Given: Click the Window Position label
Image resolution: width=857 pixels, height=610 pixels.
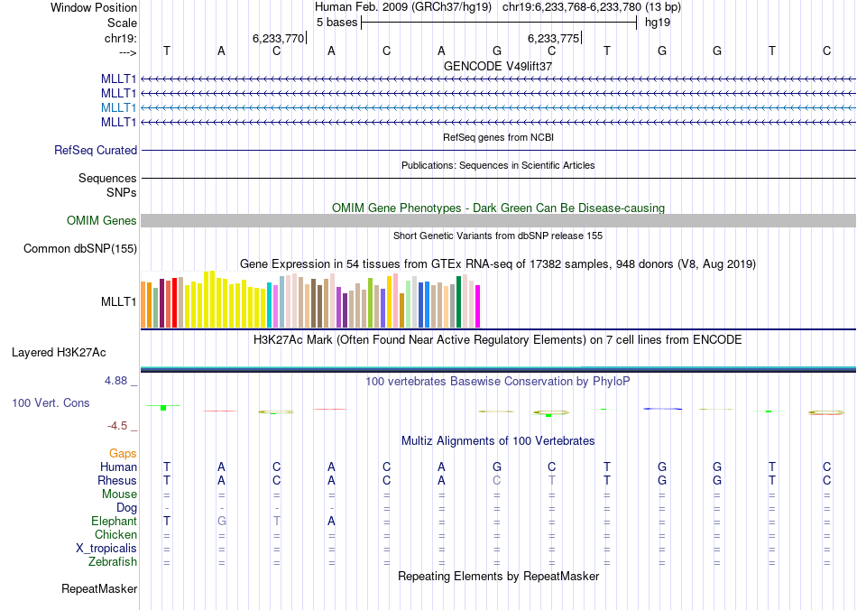Looking at the screenshot, I should tap(94, 7).
